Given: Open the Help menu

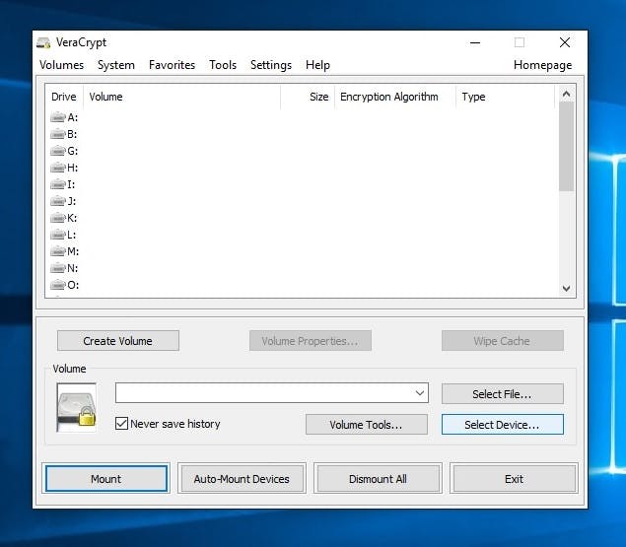Looking at the screenshot, I should point(317,65).
